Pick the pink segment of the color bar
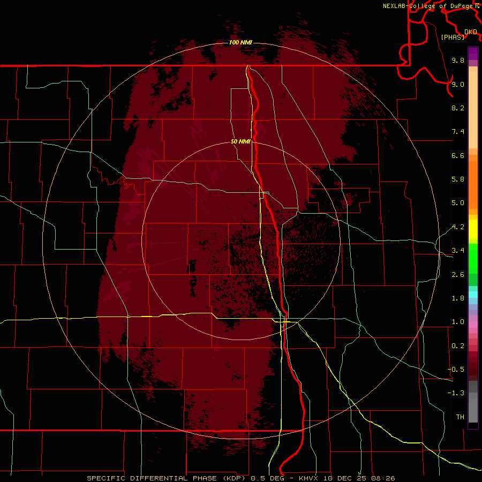The height and width of the screenshot is (482, 482). [x=473, y=325]
